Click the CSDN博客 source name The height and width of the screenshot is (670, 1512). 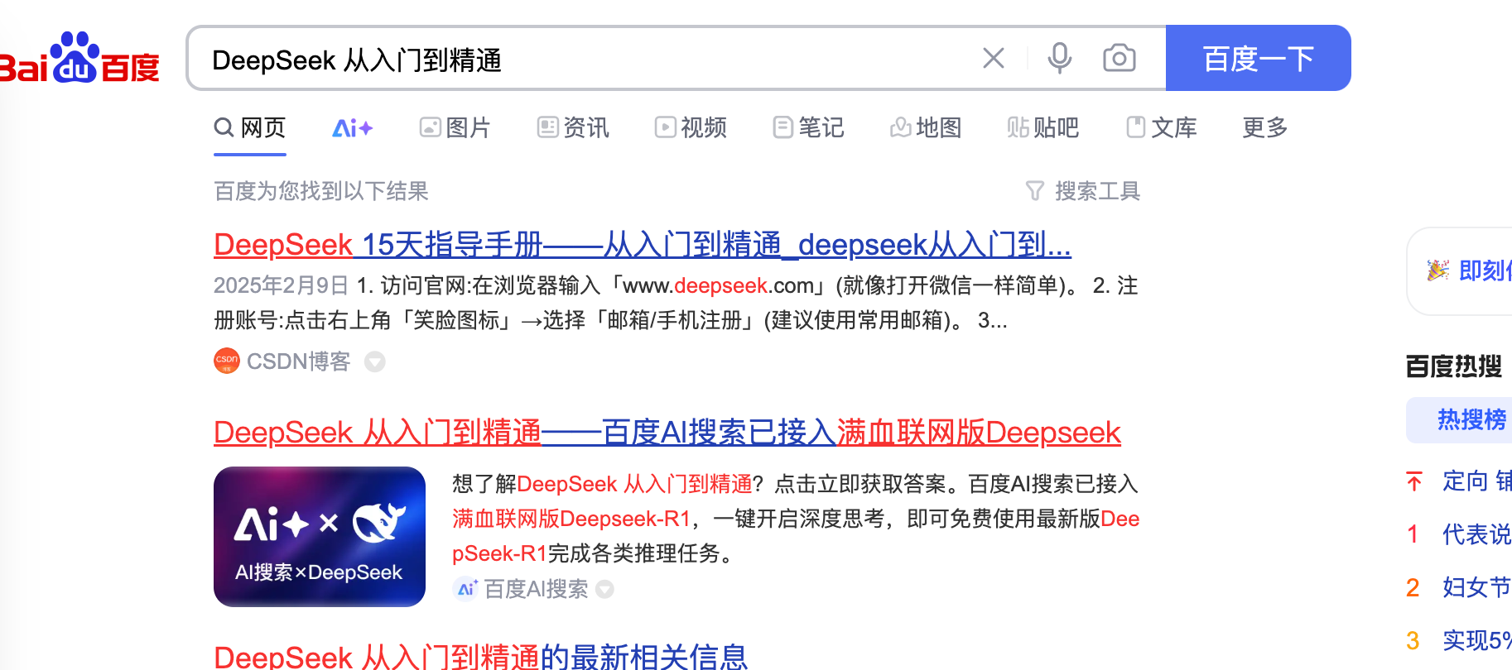click(x=299, y=361)
